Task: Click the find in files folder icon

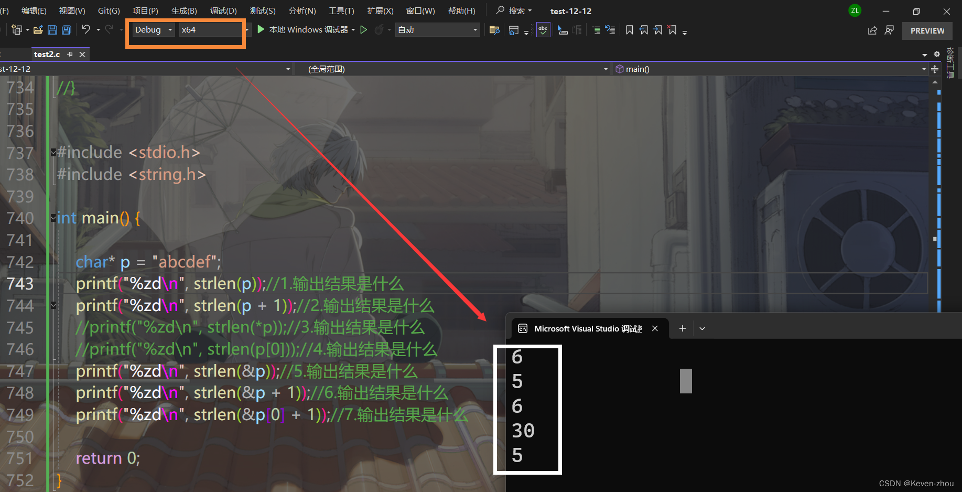Action: (494, 30)
